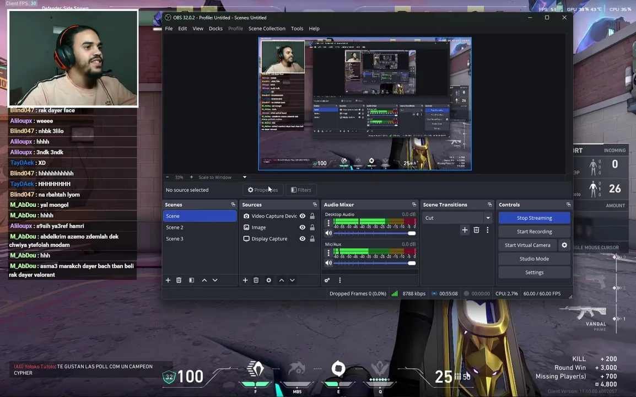This screenshot has width=636, height=397.
Task: Open advanced audio properties gears icon
Action: point(327,280)
